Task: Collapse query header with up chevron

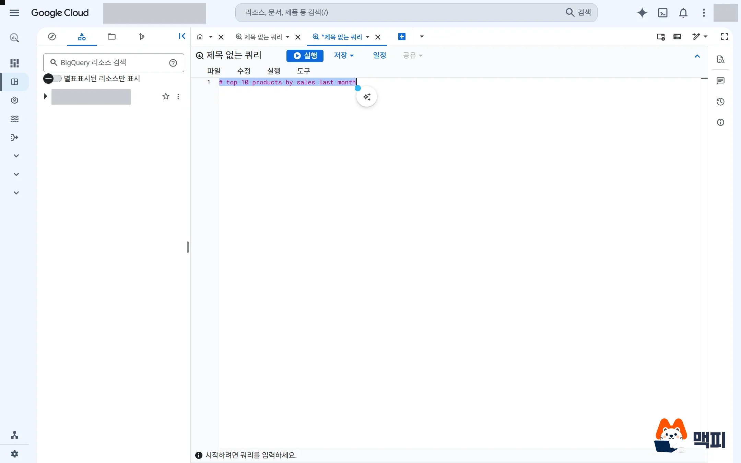Action: tap(697, 56)
